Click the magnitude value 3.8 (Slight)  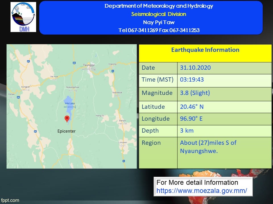(195, 93)
